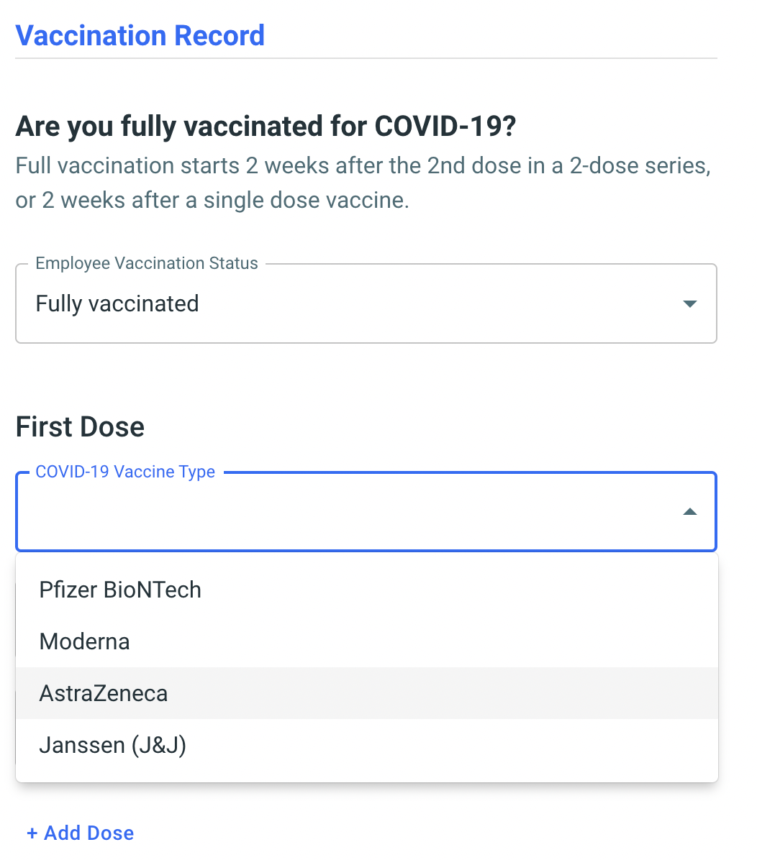Click the Employee Vaccination Status down arrow

pos(689,304)
